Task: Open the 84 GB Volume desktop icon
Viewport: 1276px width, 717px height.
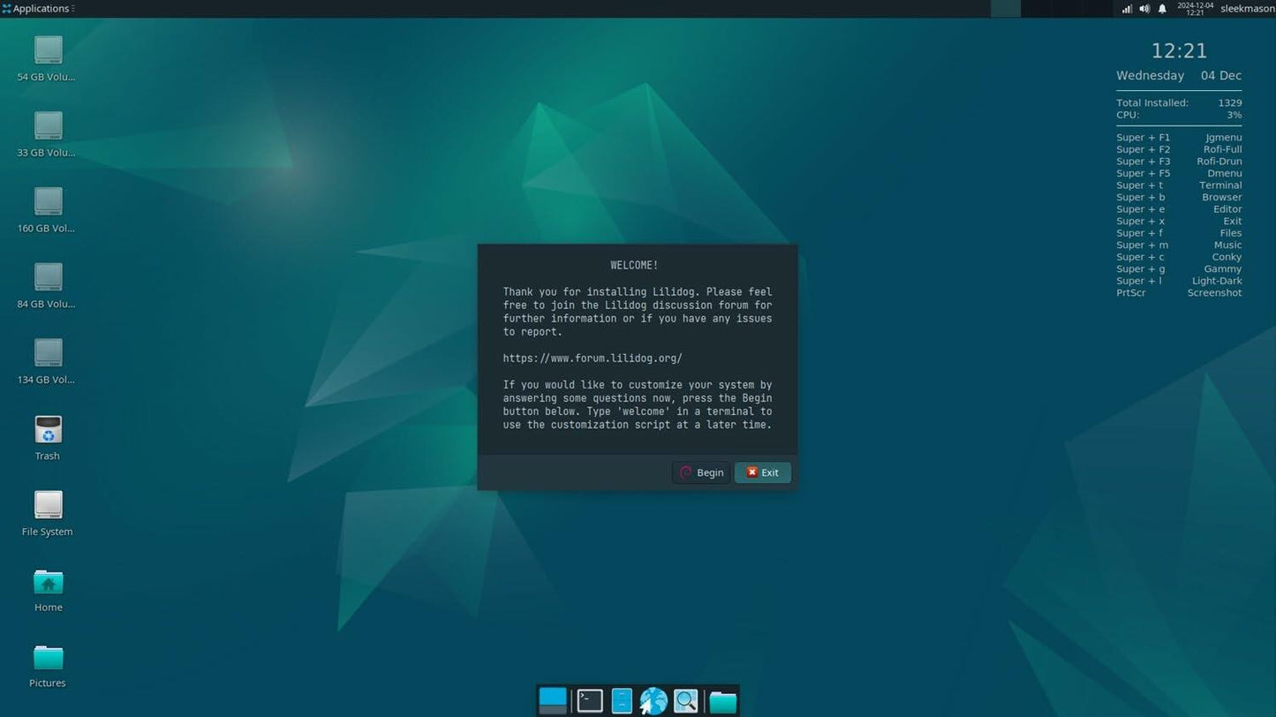Action: 48,286
